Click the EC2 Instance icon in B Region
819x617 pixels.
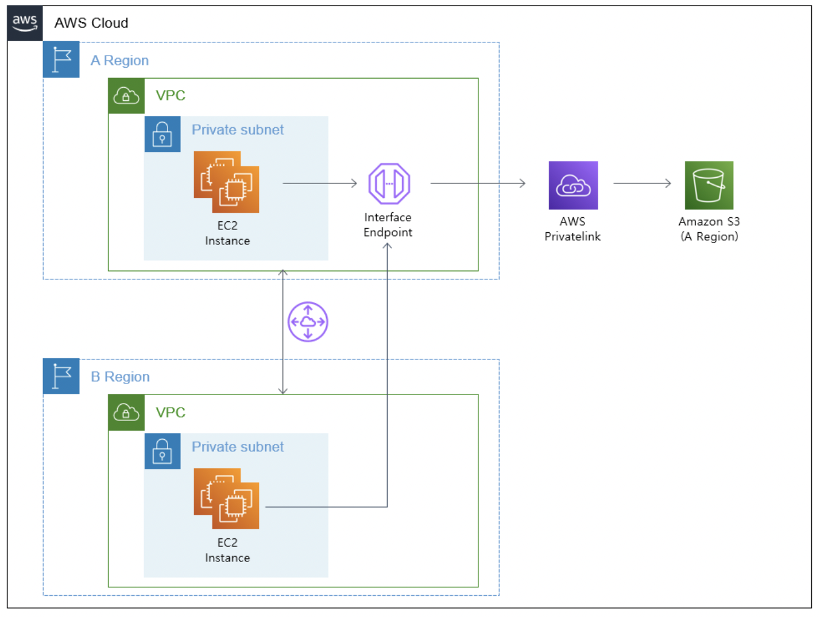click(226, 498)
